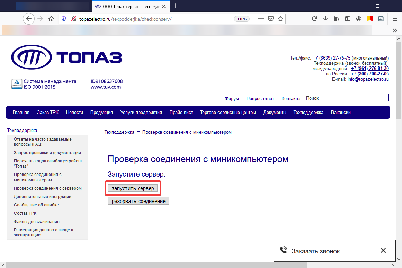This screenshot has width=402, height=268.
Task: Click the yellow-red bookmark extension icon
Action: [370, 19]
